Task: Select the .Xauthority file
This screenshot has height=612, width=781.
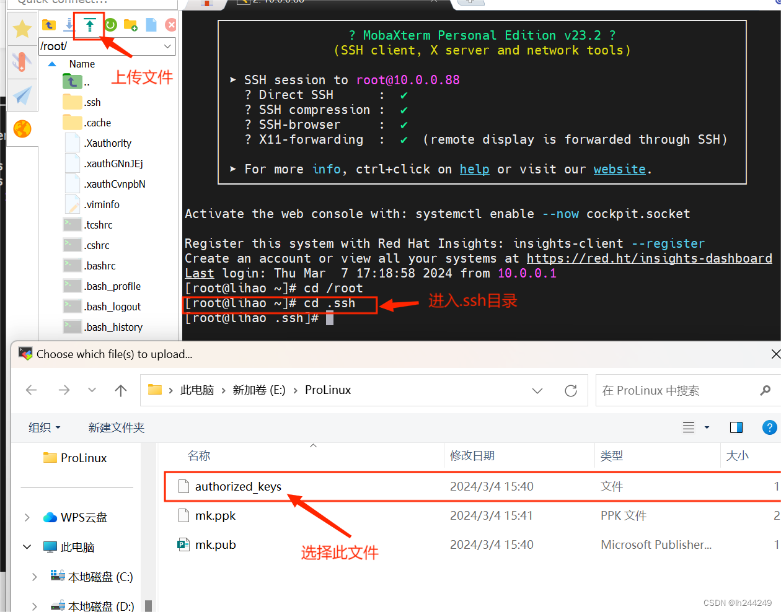Action: (98, 143)
